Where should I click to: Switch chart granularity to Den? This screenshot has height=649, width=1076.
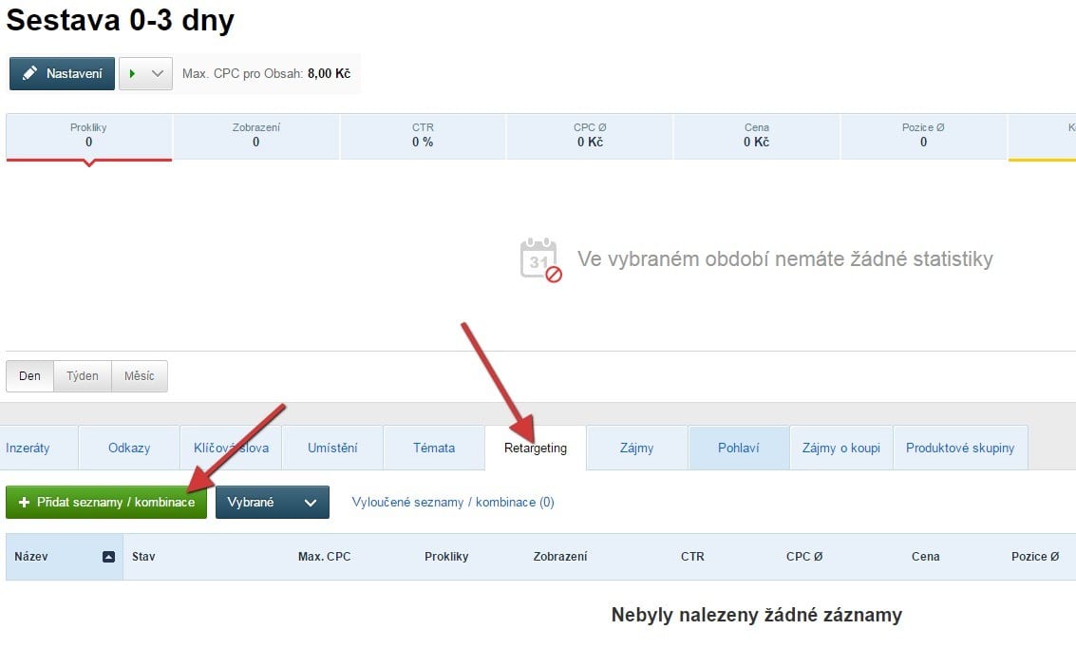[29, 376]
